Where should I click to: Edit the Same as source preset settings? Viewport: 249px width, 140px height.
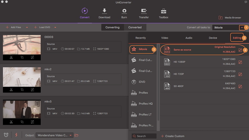click(x=240, y=50)
